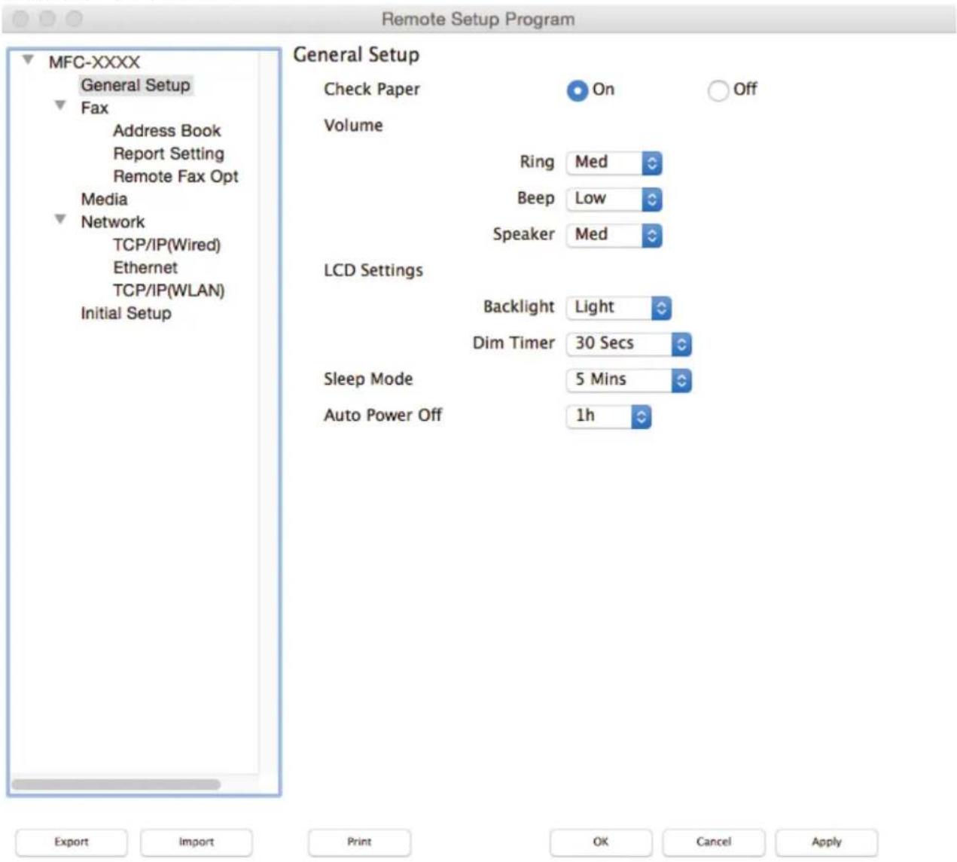Click the Sleep Mode label
Screen dimensions: 957x862
368,379
